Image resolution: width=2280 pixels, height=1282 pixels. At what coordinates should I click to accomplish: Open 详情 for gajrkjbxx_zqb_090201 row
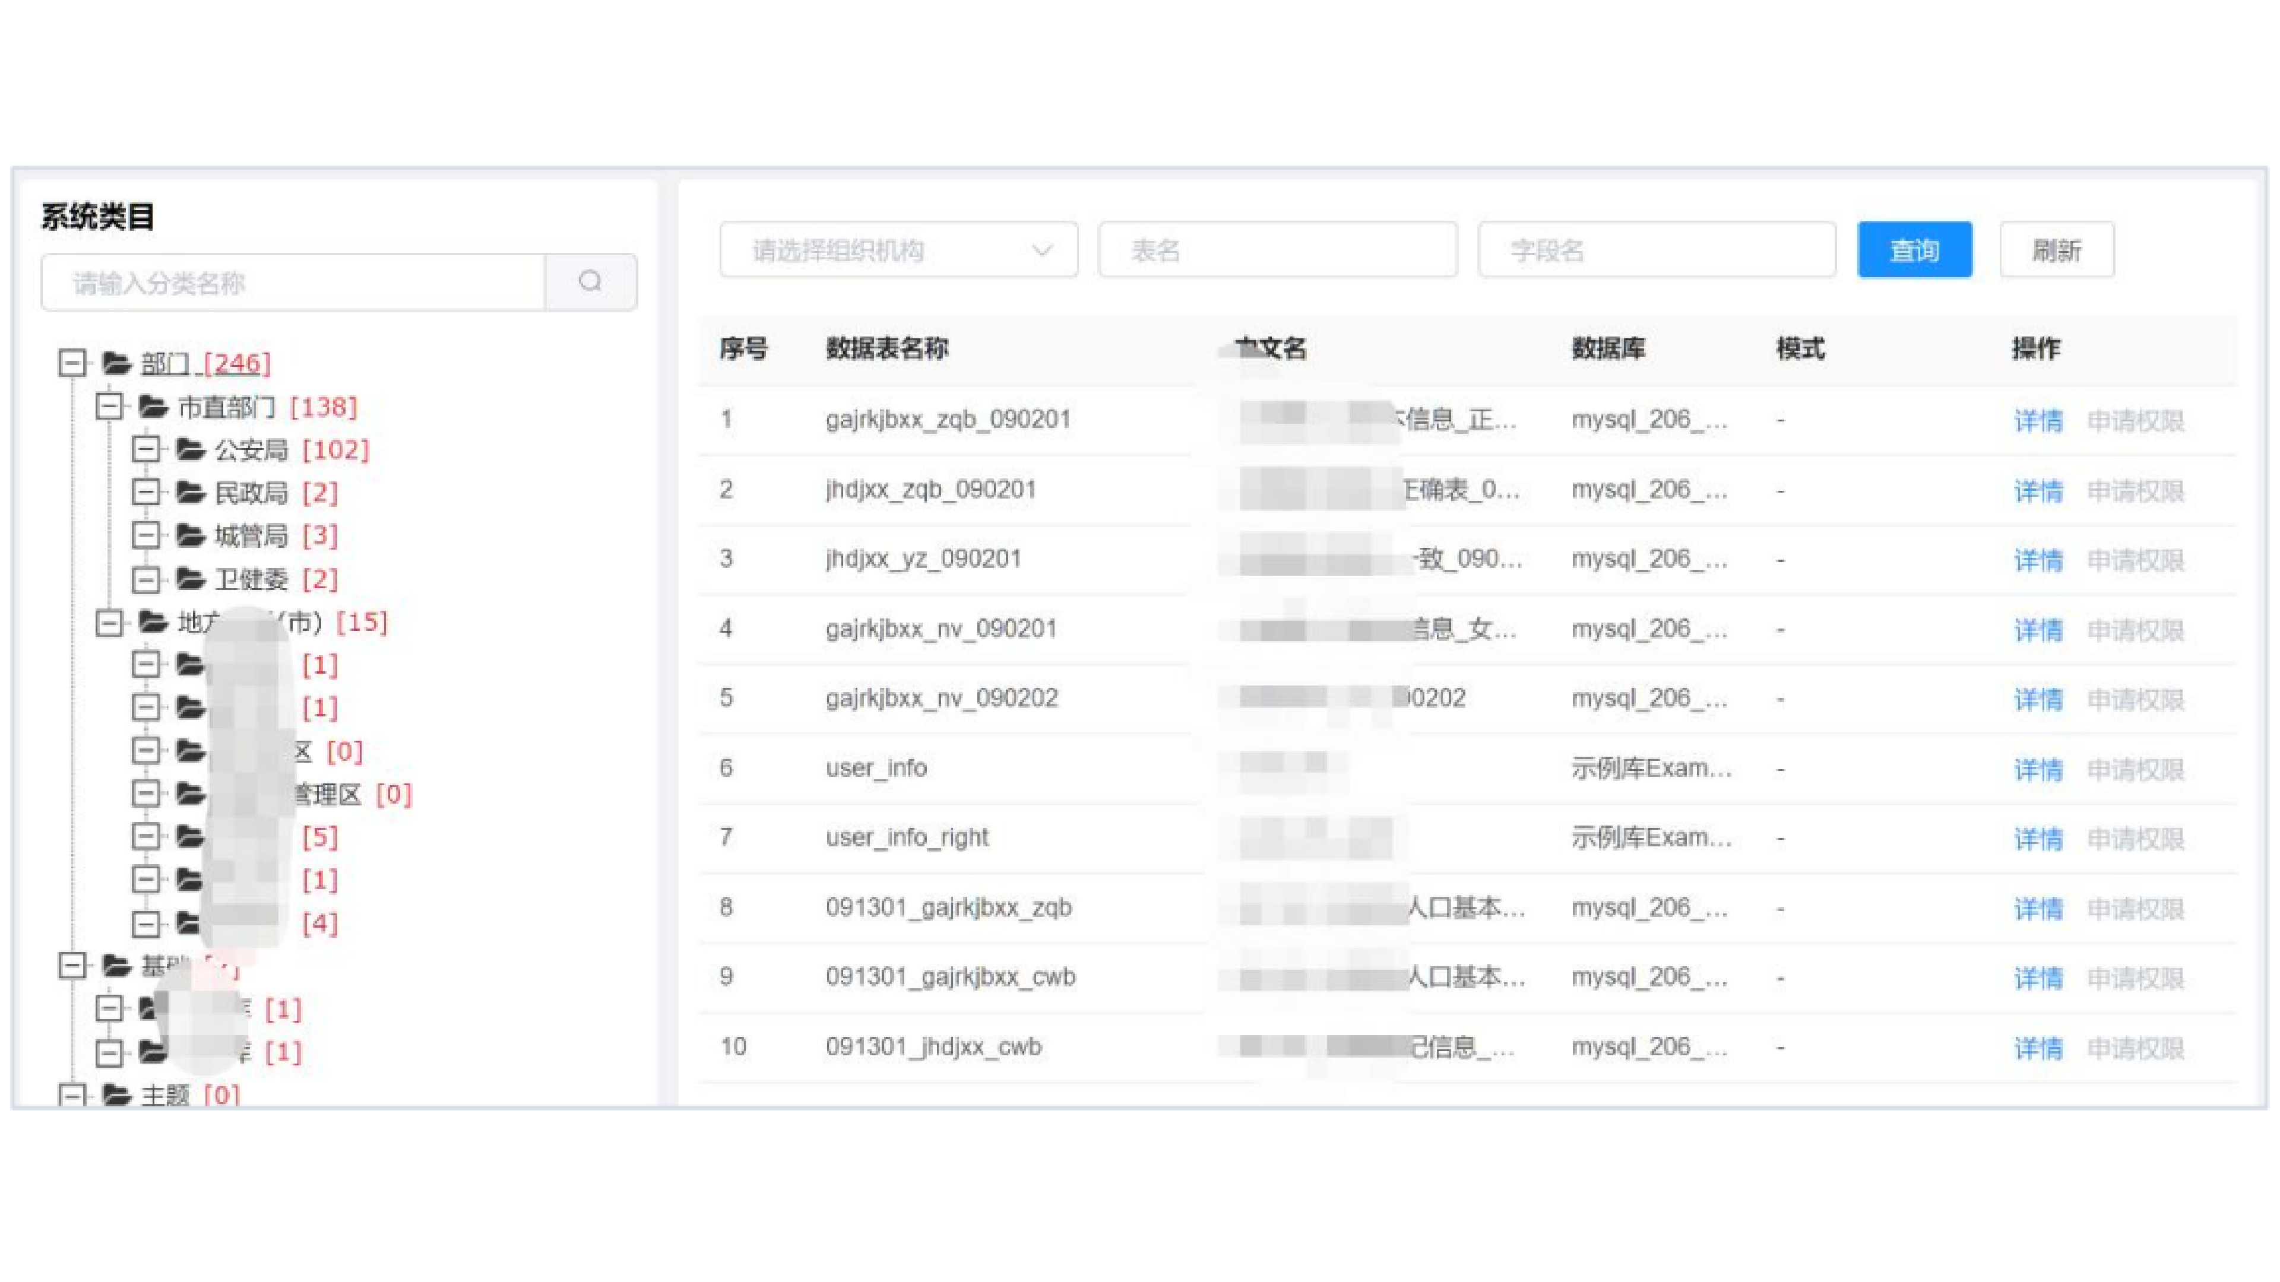[x=2038, y=420]
